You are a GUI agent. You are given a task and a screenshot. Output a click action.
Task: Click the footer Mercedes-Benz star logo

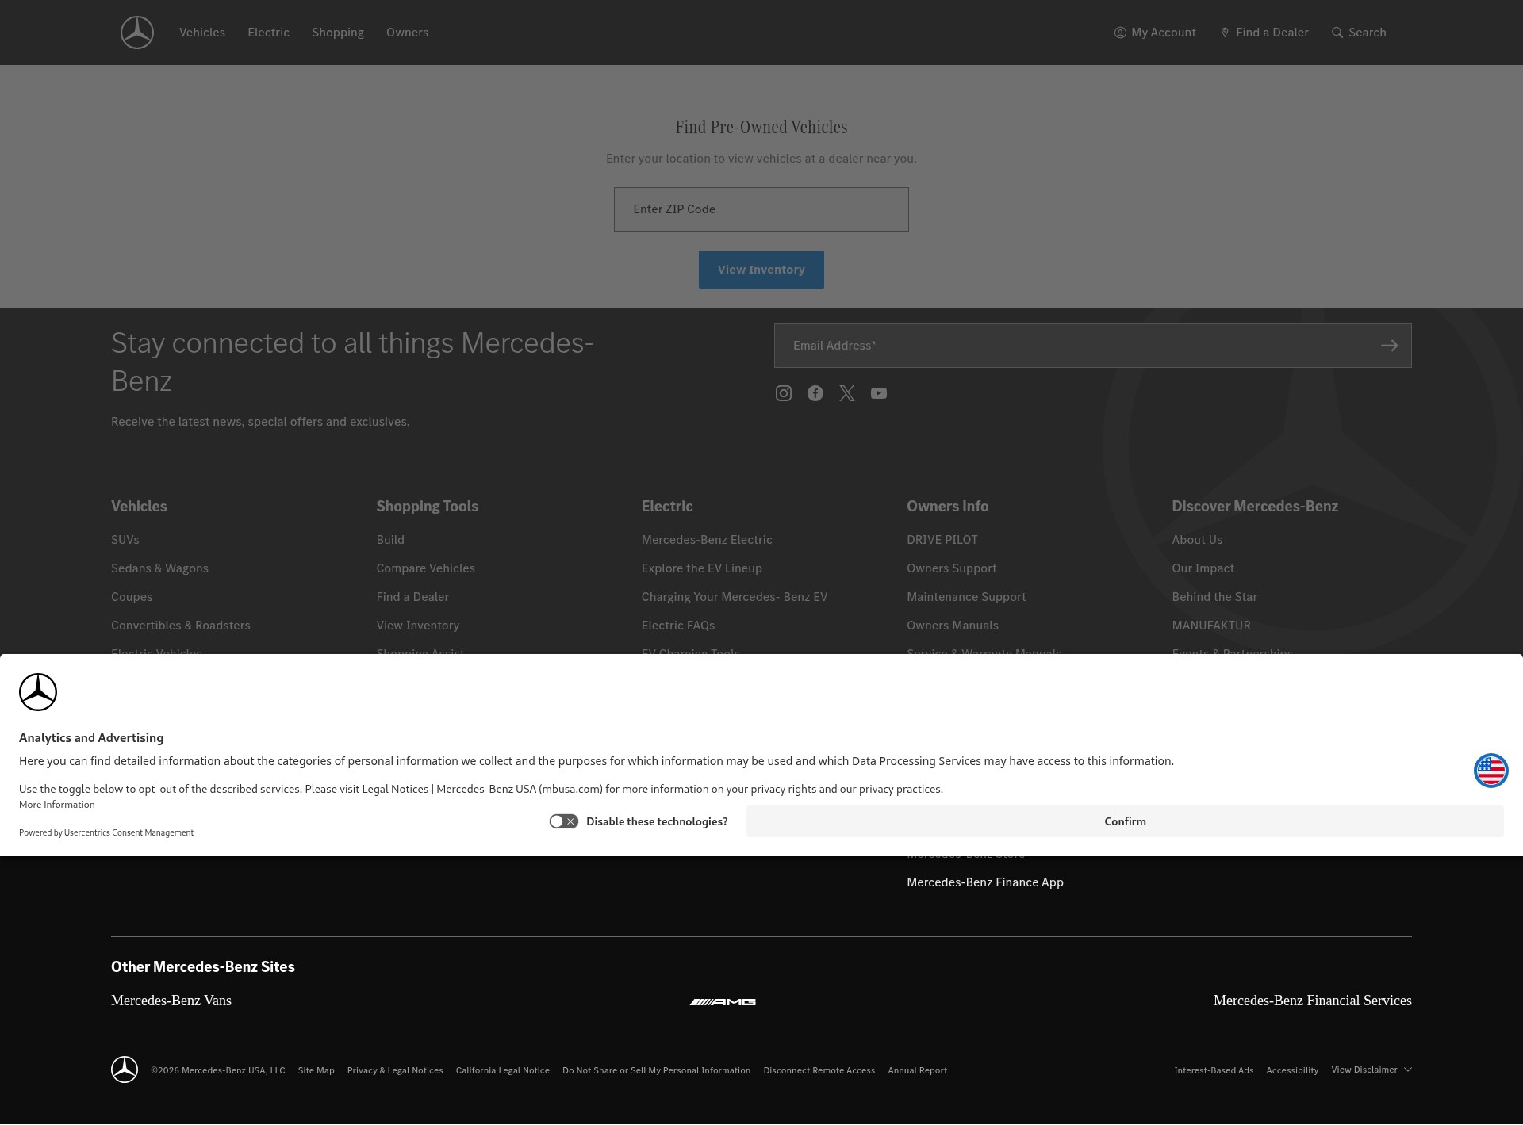click(125, 1070)
